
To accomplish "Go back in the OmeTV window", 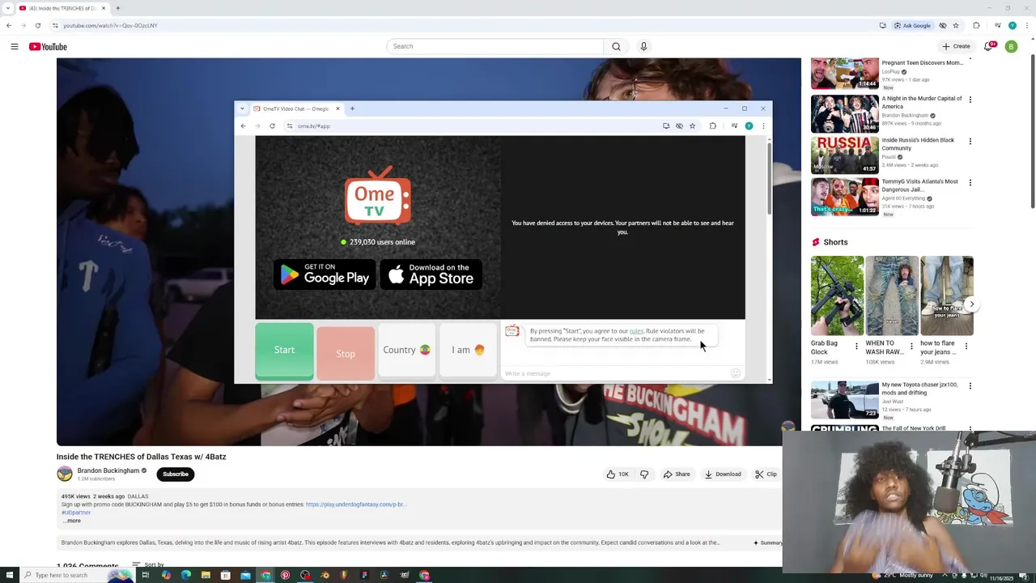I will pyautogui.click(x=243, y=126).
